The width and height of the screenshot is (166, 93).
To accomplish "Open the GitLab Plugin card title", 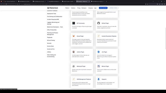I will pos(80,36).
